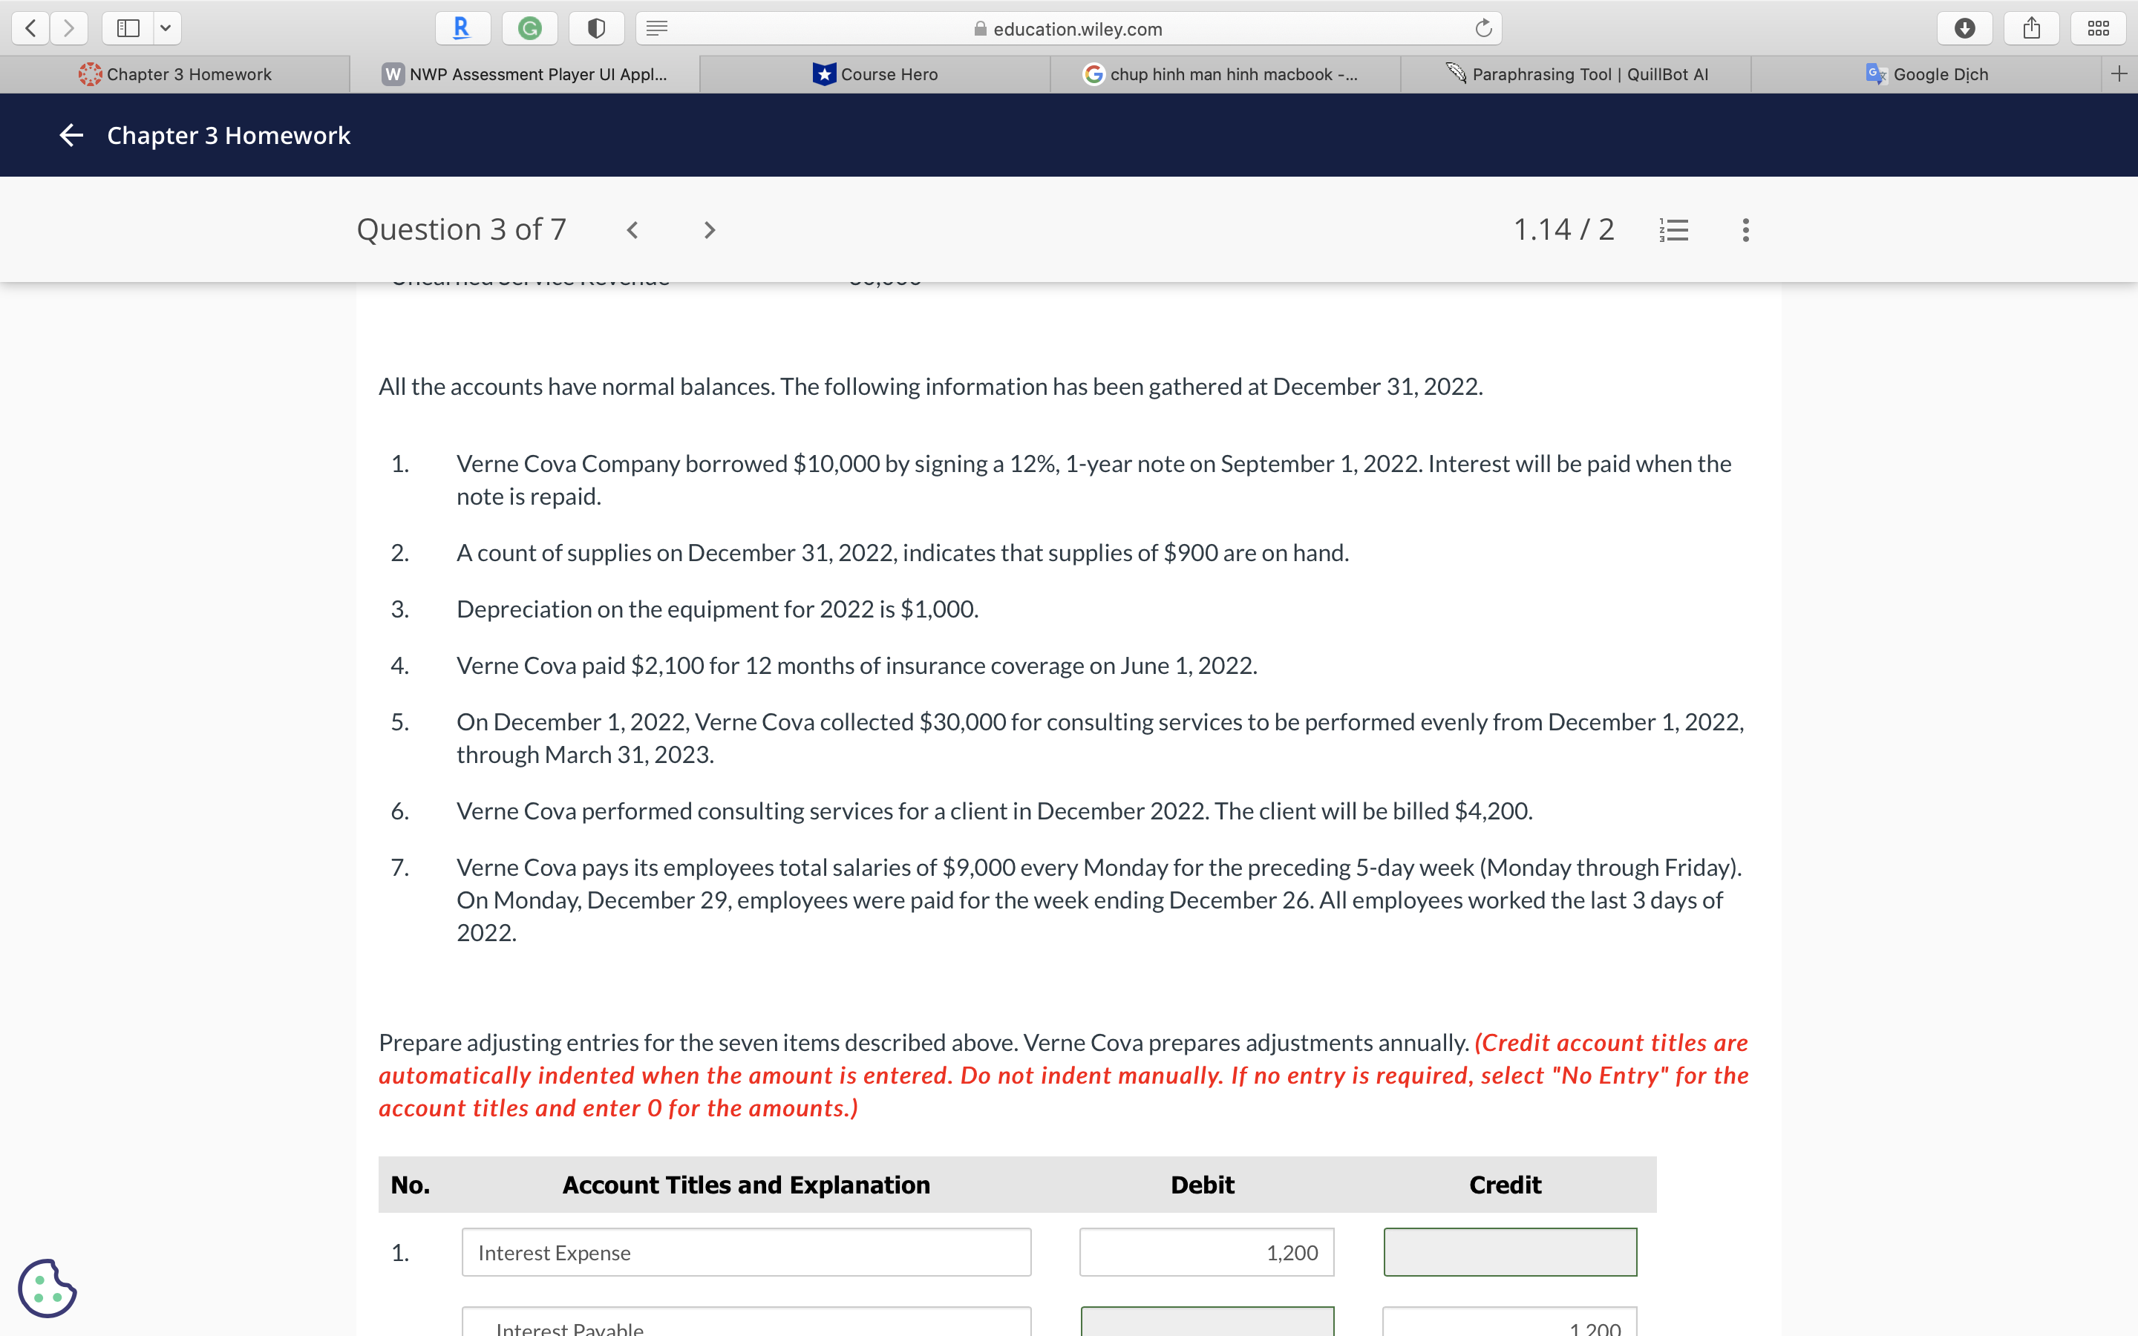This screenshot has height=1336, width=2138.
Task: Expand the browser tab overview grid
Action: pos(2098,27)
